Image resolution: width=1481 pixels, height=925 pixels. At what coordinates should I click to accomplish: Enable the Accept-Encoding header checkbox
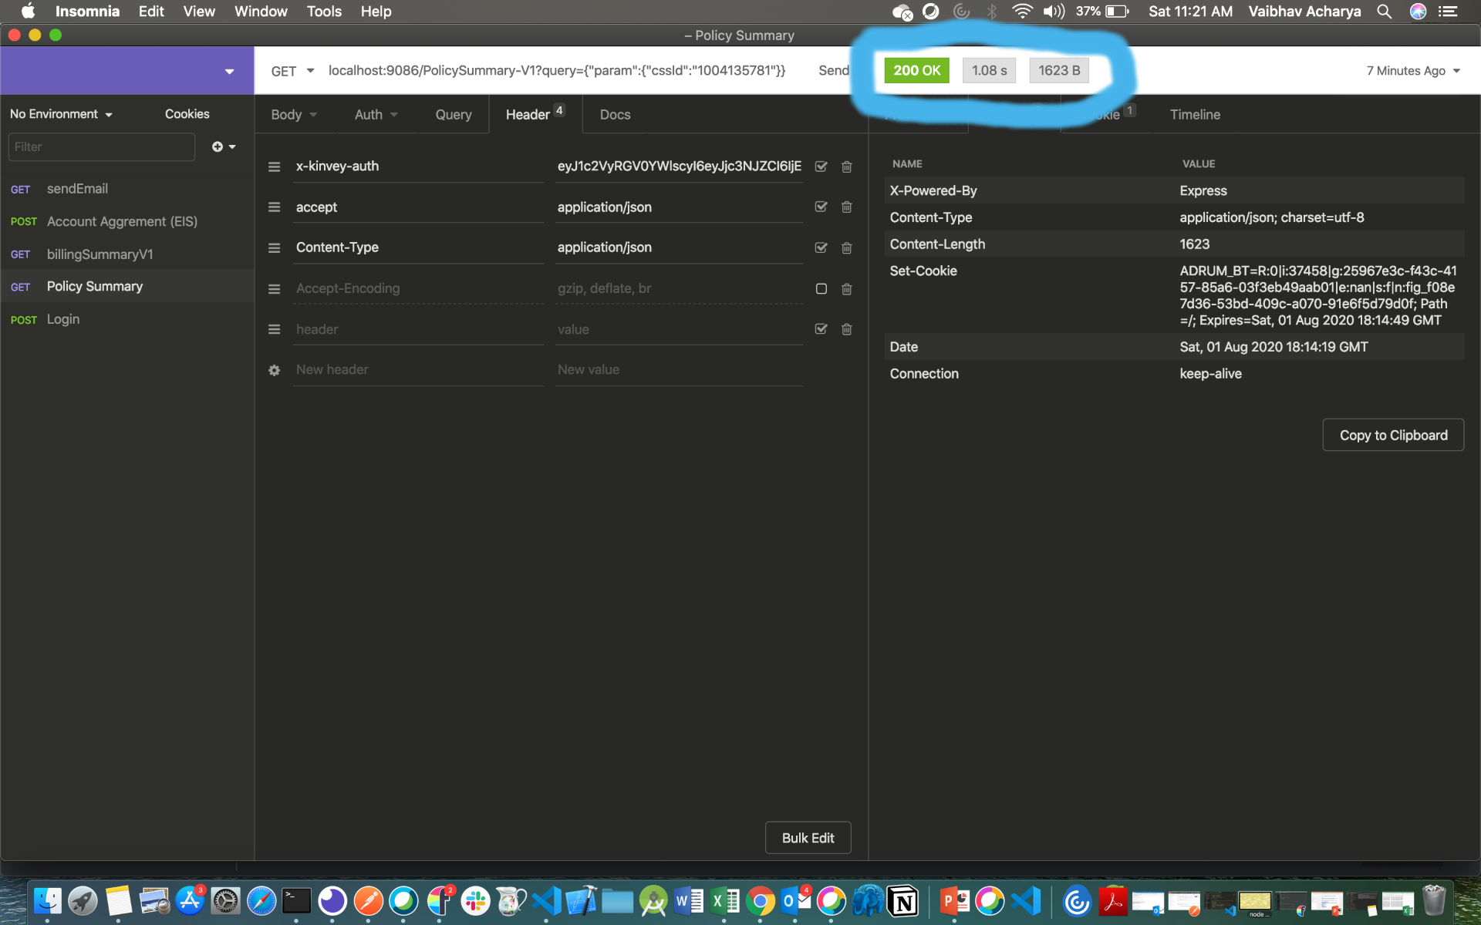pos(821,289)
